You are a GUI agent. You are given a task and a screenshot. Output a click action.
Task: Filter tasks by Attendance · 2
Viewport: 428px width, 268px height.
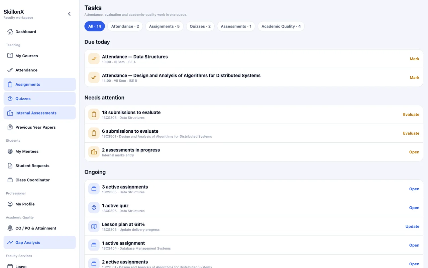click(x=125, y=26)
